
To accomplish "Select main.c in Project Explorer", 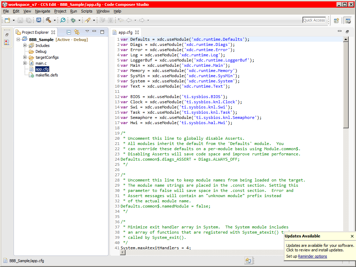I will pos(41,63).
